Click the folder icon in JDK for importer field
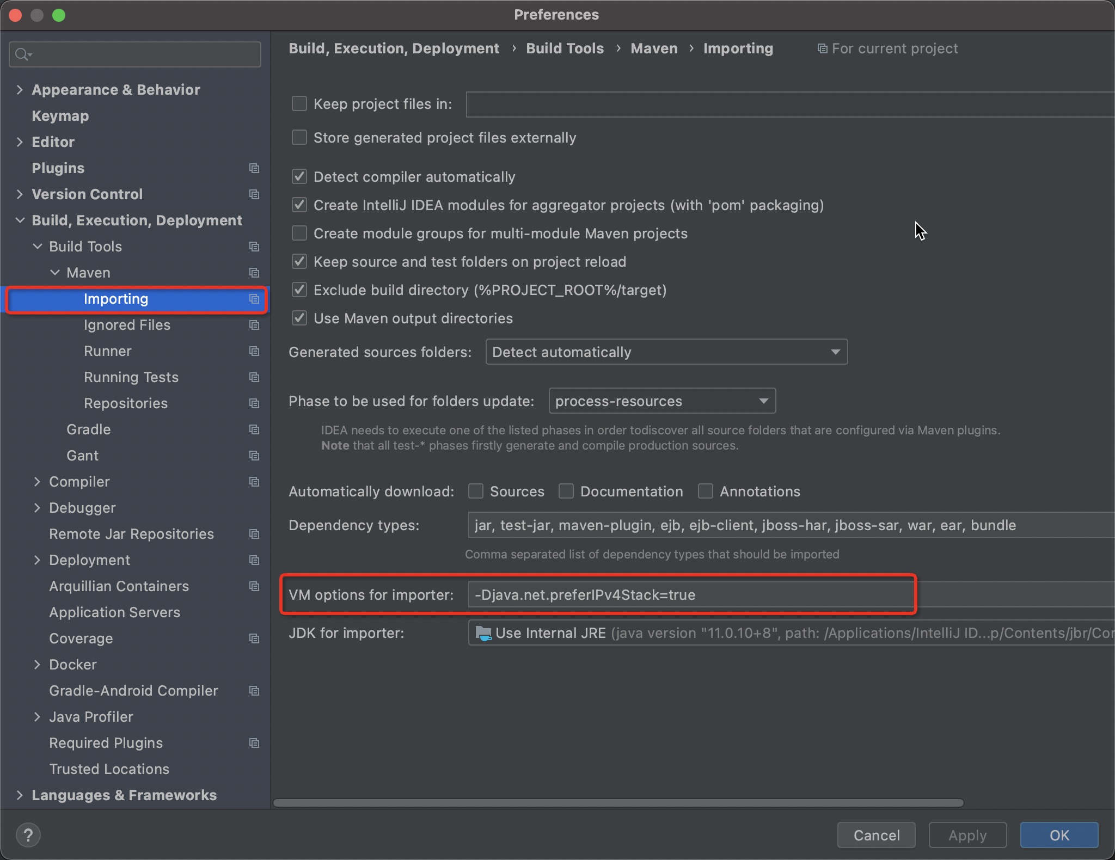 [483, 633]
